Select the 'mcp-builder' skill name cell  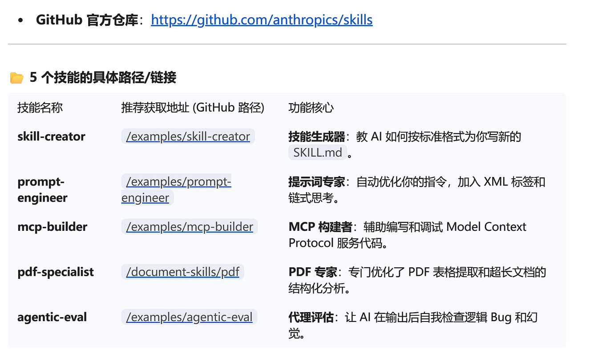tap(52, 227)
